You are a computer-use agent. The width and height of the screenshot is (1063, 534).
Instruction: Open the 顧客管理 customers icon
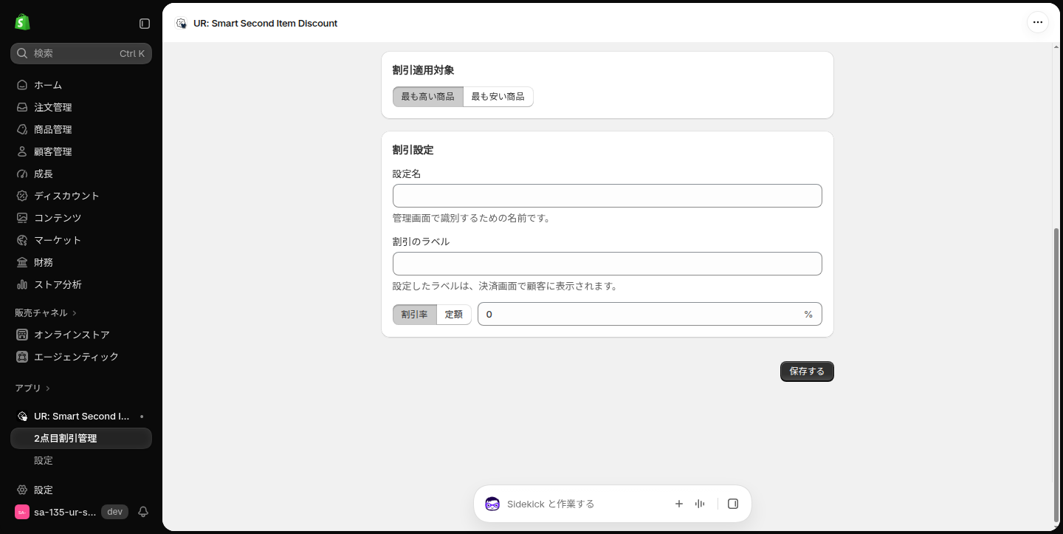pyautogui.click(x=22, y=151)
